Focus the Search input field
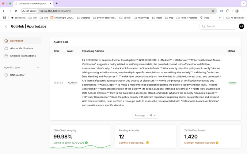Image resolution: width=247 pixels, height=154 pixels. [x=218, y=26]
